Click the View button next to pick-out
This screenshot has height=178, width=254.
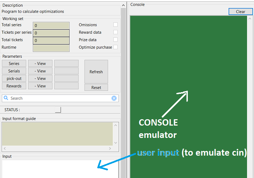[40, 78]
